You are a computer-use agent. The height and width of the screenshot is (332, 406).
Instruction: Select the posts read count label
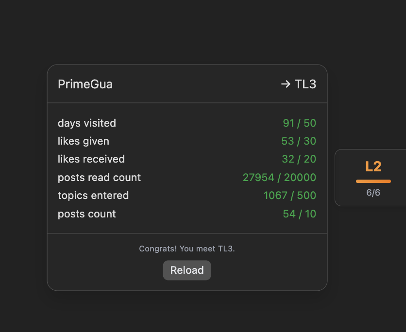(99, 178)
